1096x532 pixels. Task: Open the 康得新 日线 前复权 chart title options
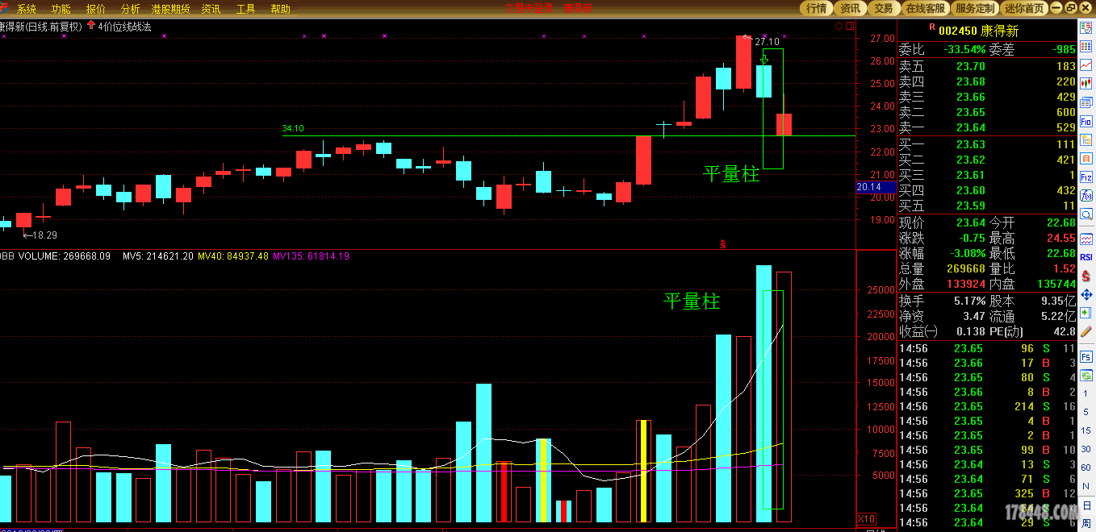40,27
